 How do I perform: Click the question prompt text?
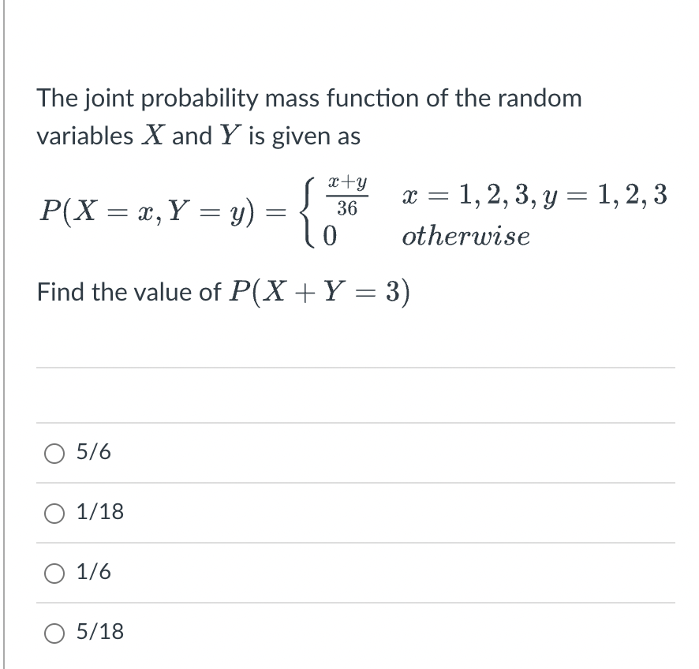308,117
